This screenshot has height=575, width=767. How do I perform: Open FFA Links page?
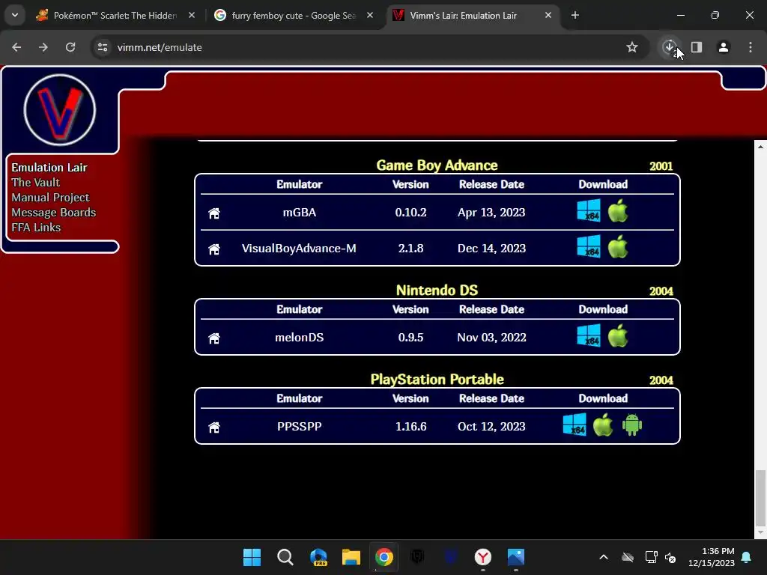pyautogui.click(x=36, y=228)
